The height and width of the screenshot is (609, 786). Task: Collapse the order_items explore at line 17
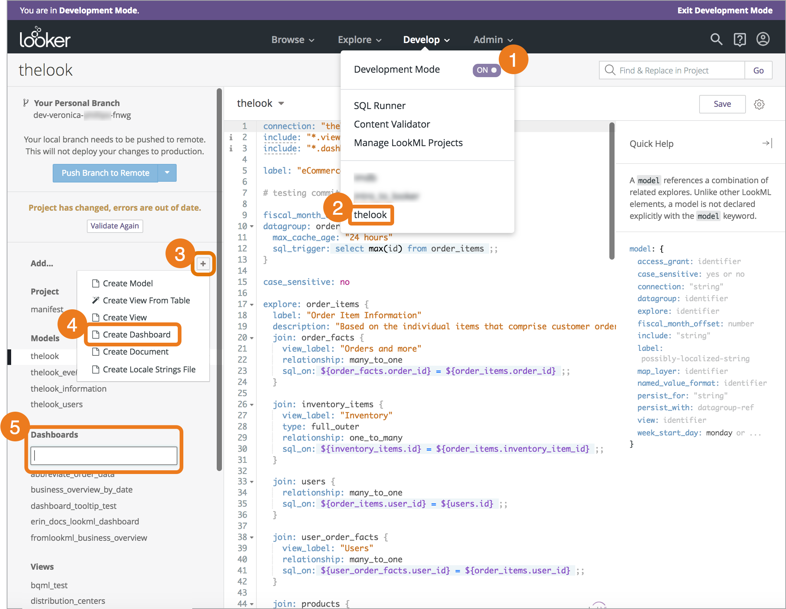(251, 304)
